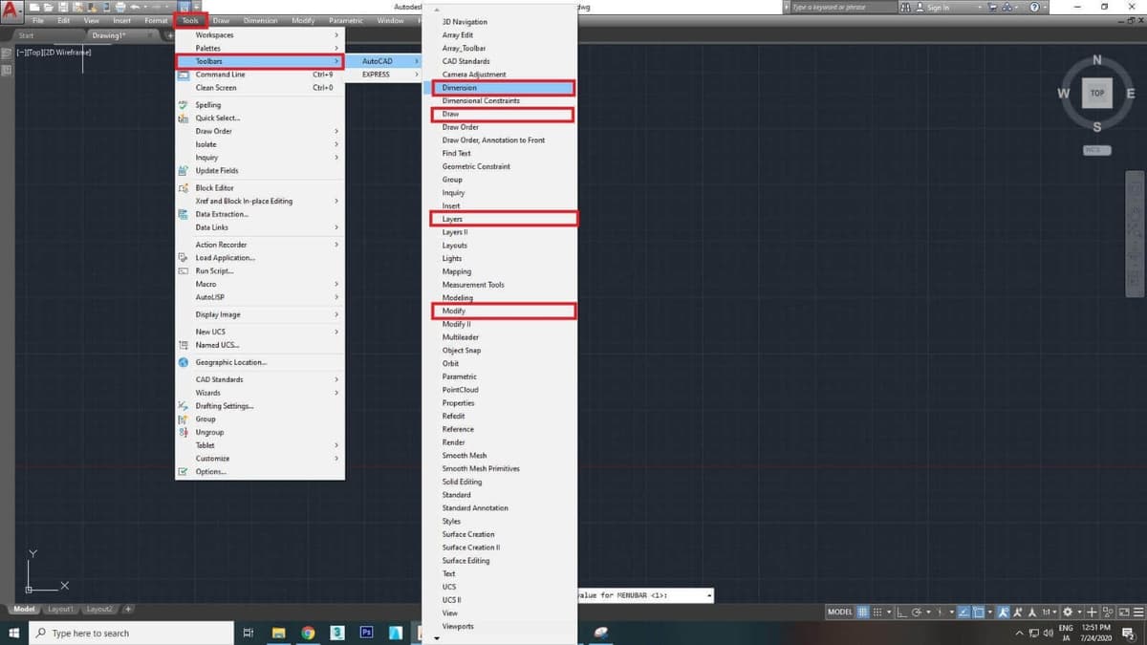Add a new layout with plus button

(128, 610)
